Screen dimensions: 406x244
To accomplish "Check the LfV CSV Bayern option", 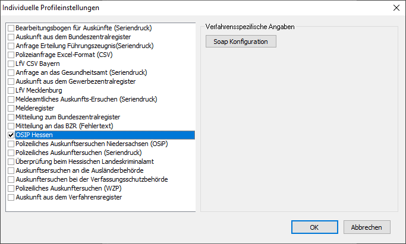I will [11, 64].
